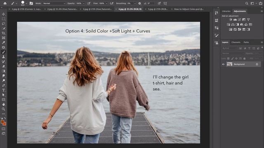Add a Hue/Saturation adjustment
Image resolution: width=264 pixels, height=148 pixels.
click(x=229, y=25)
